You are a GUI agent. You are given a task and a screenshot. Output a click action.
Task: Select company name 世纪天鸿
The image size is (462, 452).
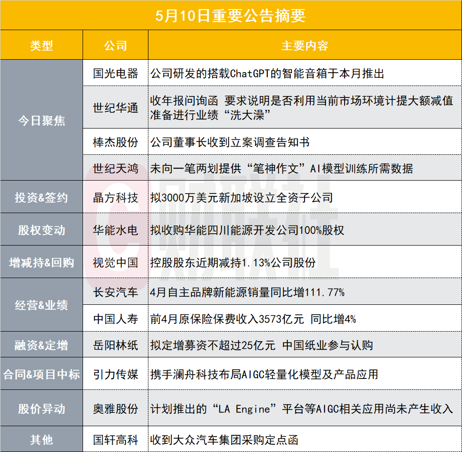coord(115,169)
